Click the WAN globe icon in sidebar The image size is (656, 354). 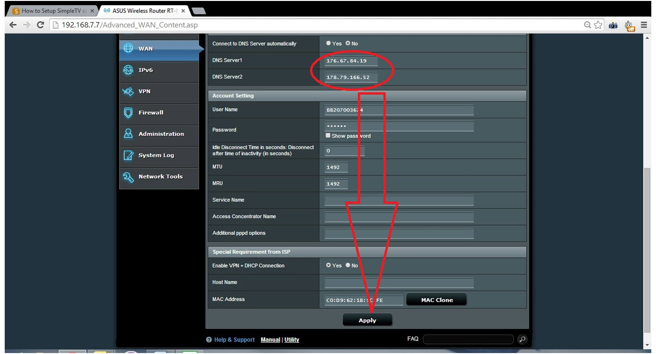(128, 49)
